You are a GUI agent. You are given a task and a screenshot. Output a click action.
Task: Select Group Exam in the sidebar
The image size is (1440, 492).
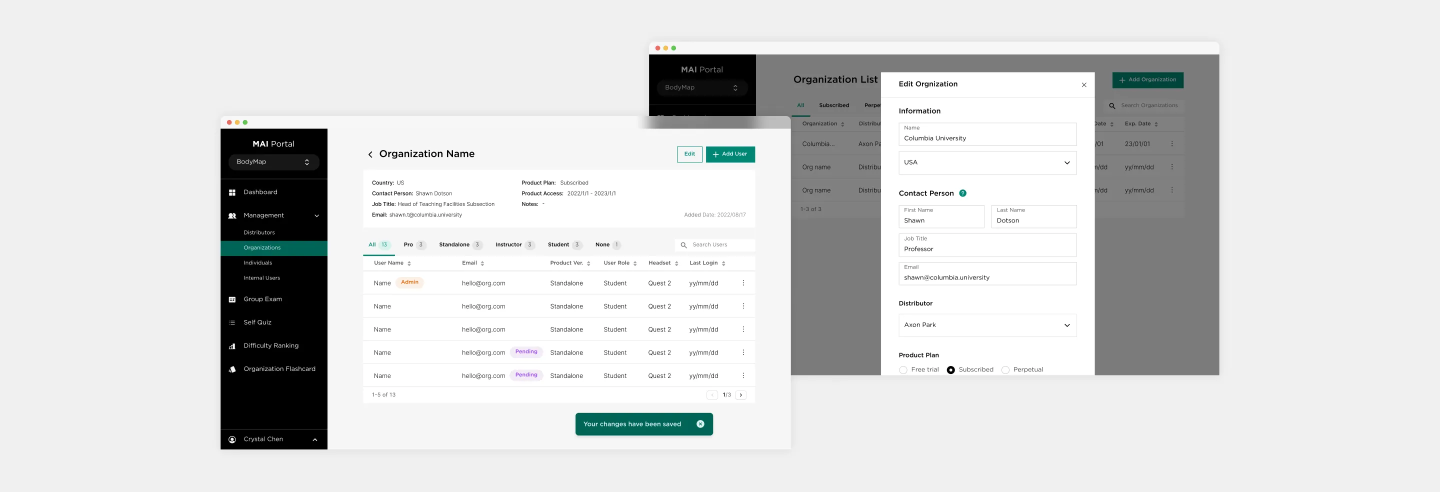[x=262, y=298]
